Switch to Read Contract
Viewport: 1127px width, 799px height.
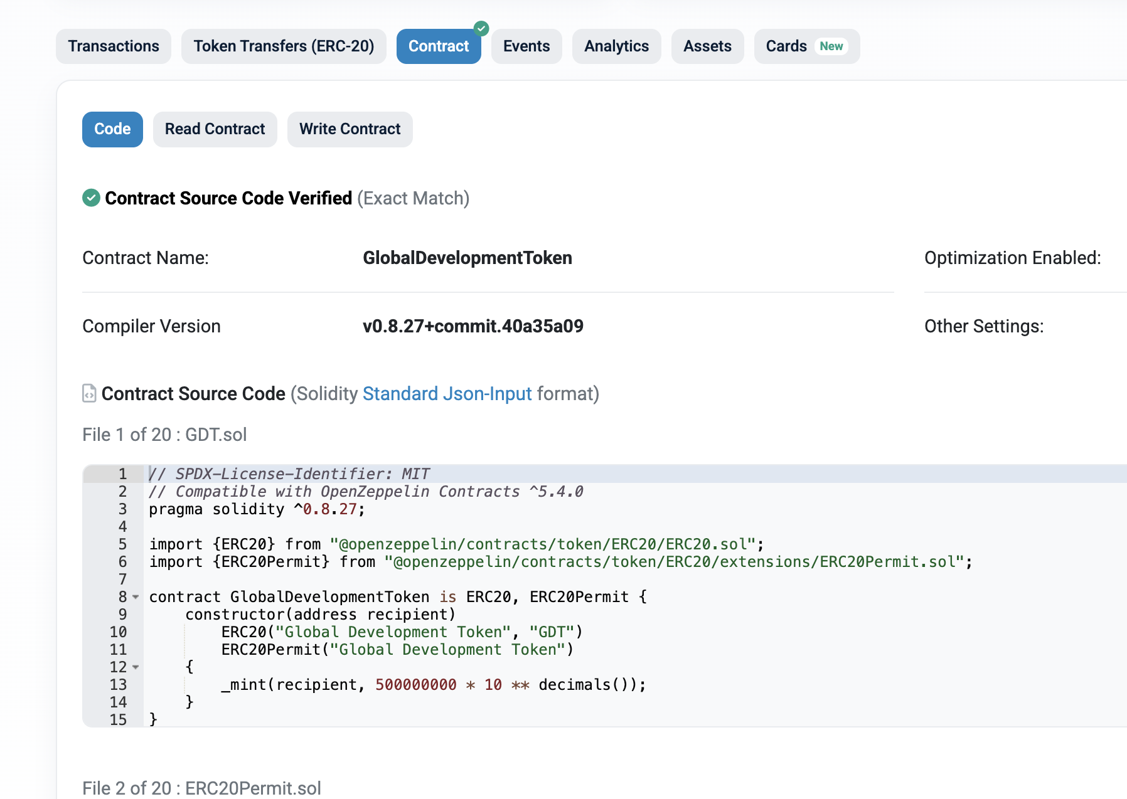(x=215, y=129)
